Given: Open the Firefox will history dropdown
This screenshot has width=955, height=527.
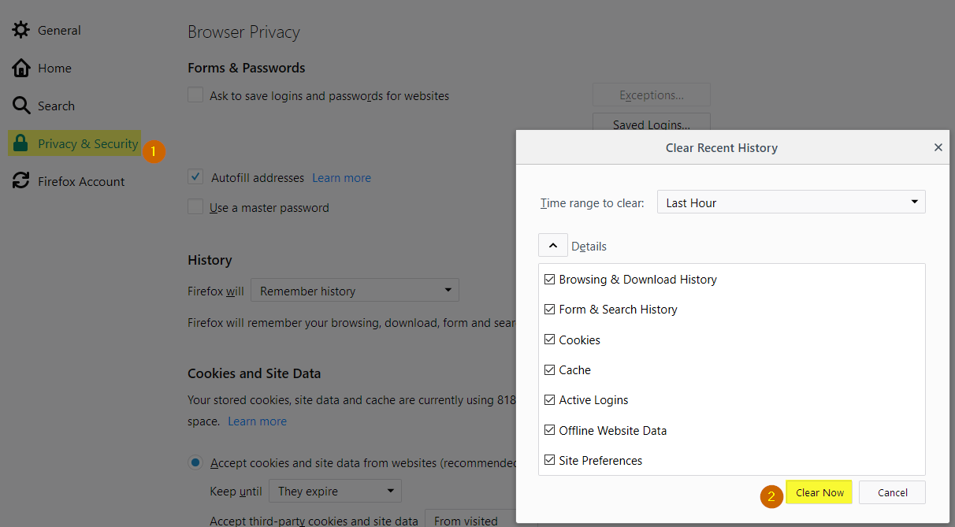Looking at the screenshot, I should click(x=355, y=291).
